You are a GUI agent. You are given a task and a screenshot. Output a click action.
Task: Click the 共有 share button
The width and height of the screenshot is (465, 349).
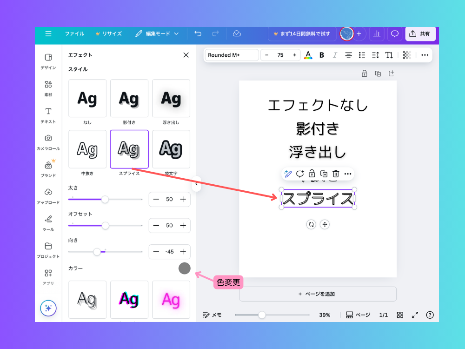point(420,34)
